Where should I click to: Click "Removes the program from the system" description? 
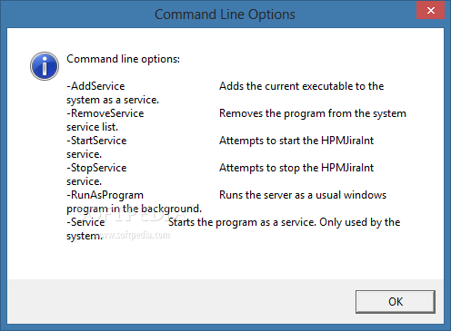[x=313, y=113]
